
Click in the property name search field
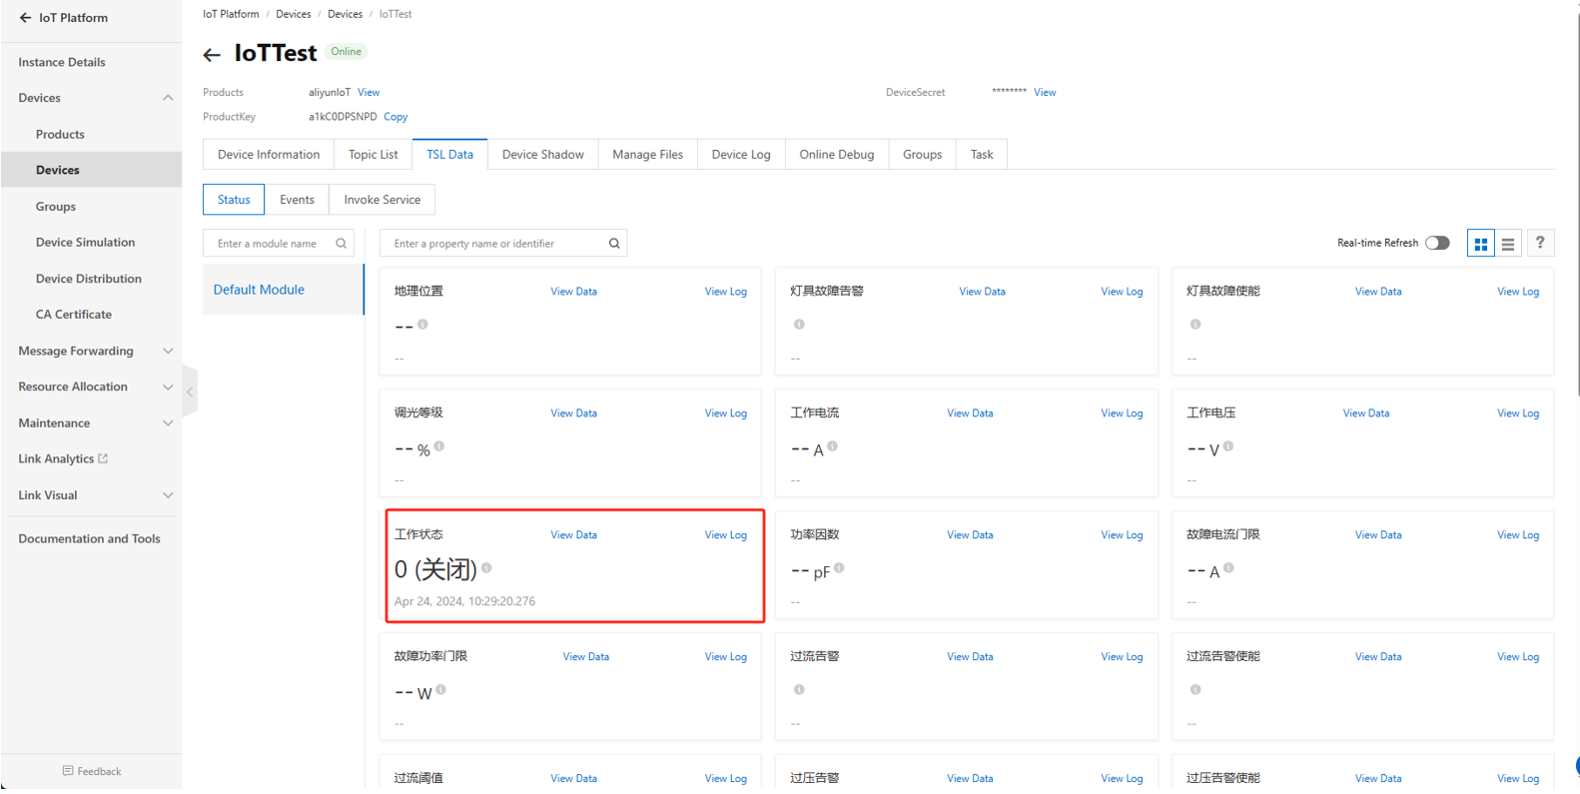click(x=494, y=244)
